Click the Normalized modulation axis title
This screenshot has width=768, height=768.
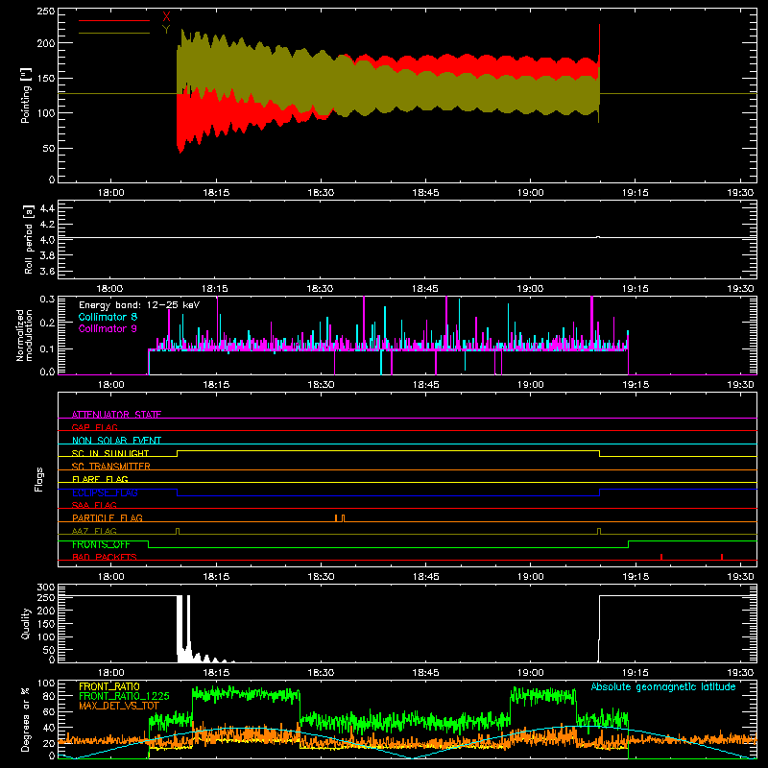(x=25, y=335)
